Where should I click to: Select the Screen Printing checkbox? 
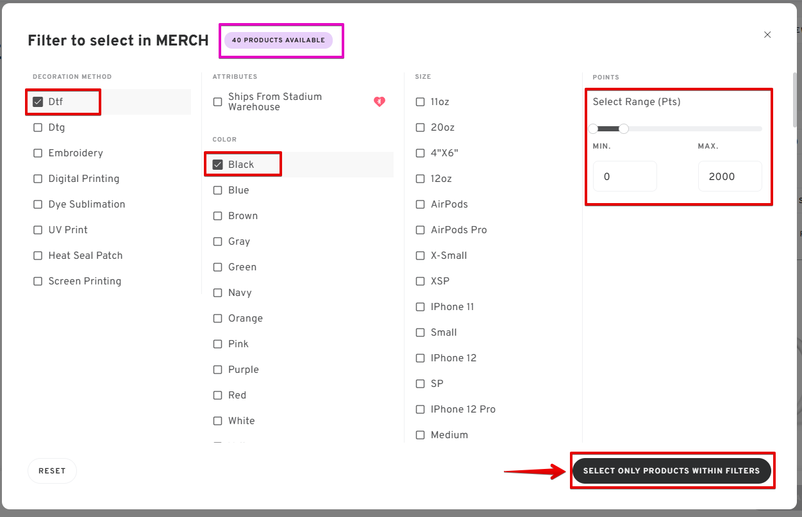38,281
